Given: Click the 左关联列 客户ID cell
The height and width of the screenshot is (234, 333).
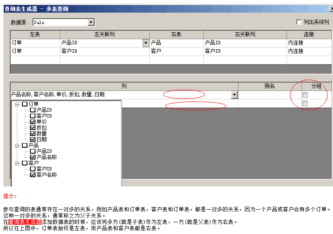Looking at the screenshot, I should point(104,51).
